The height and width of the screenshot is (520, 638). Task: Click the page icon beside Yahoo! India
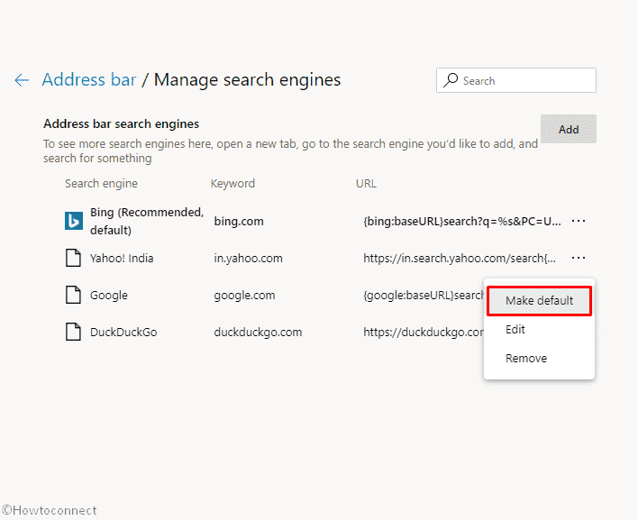(x=73, y=258)
